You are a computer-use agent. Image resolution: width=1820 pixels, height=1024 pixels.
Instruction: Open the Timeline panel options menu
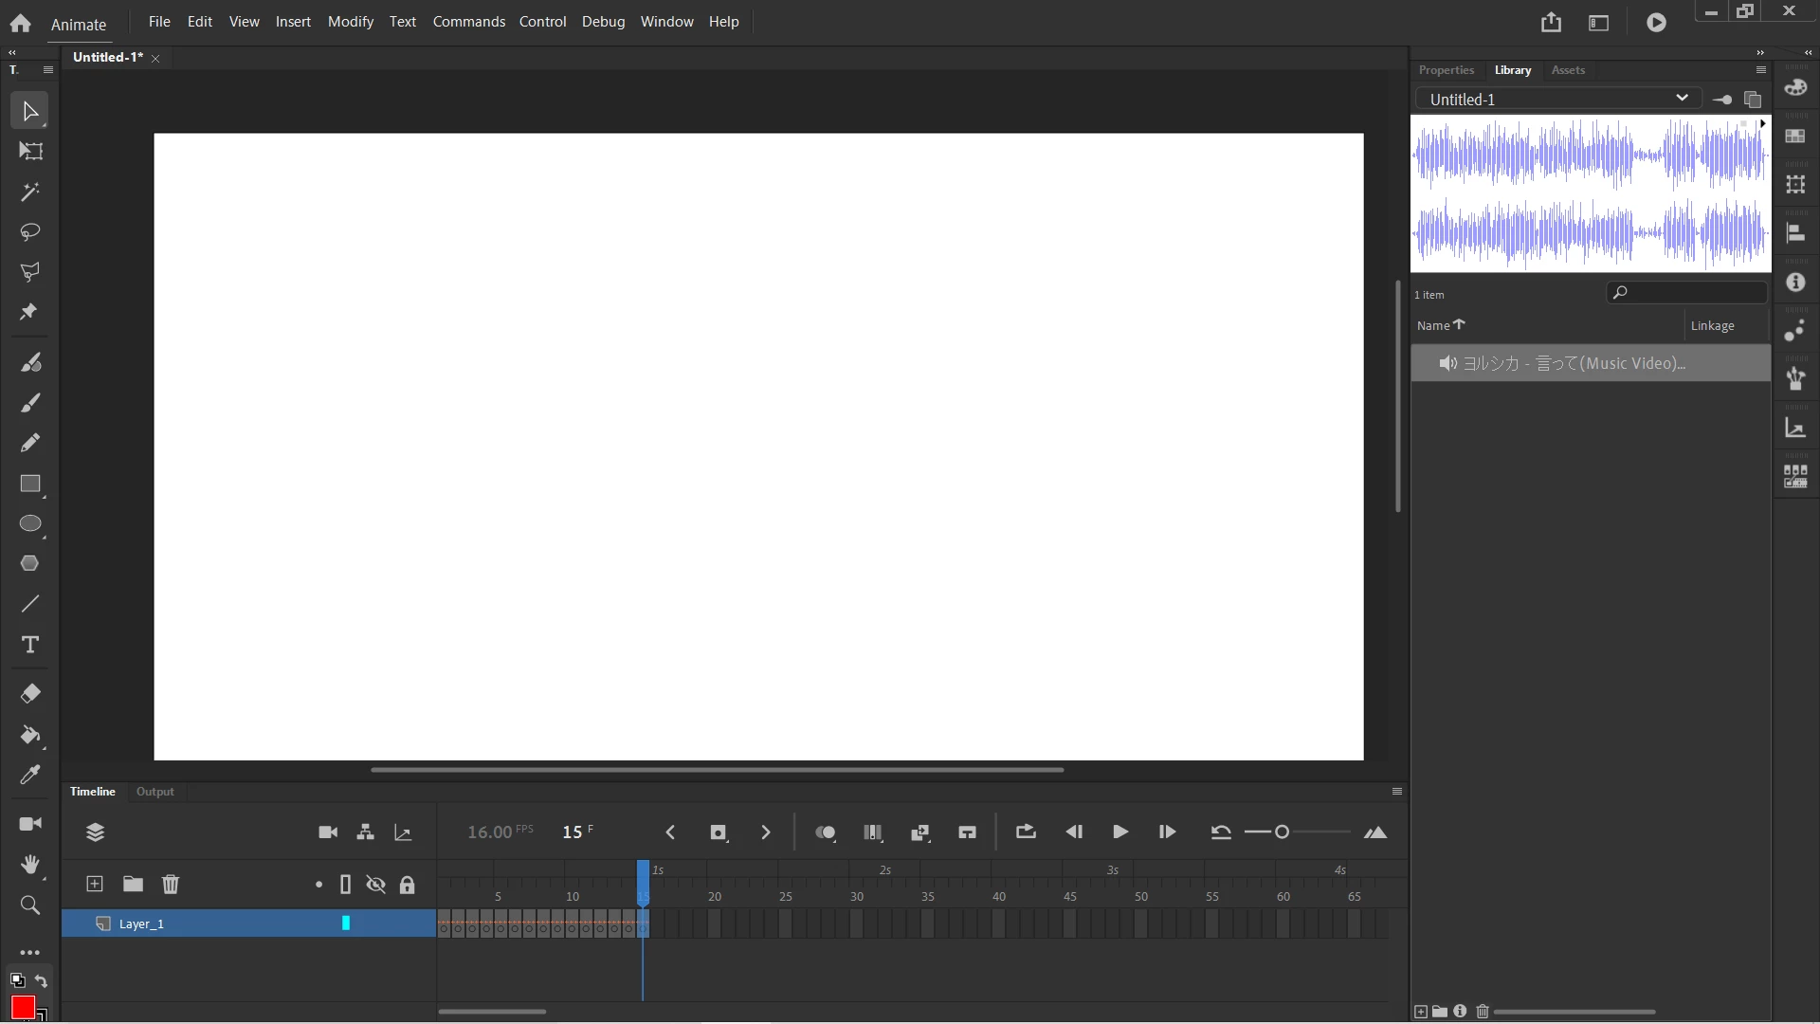[x=1396, y=792]
